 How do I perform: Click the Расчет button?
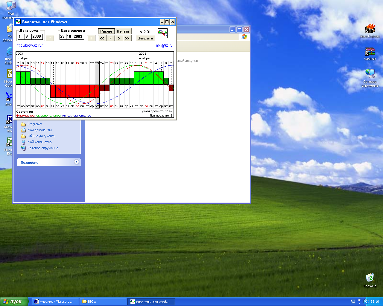point(106,31)
